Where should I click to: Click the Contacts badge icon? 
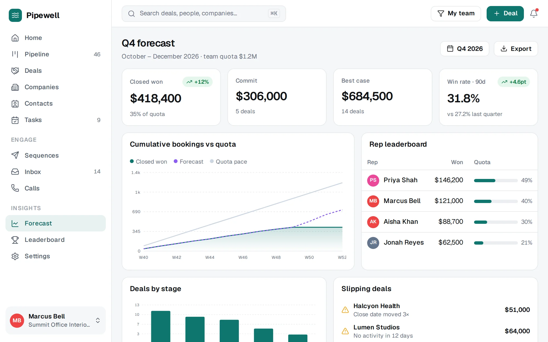(15, 103)
